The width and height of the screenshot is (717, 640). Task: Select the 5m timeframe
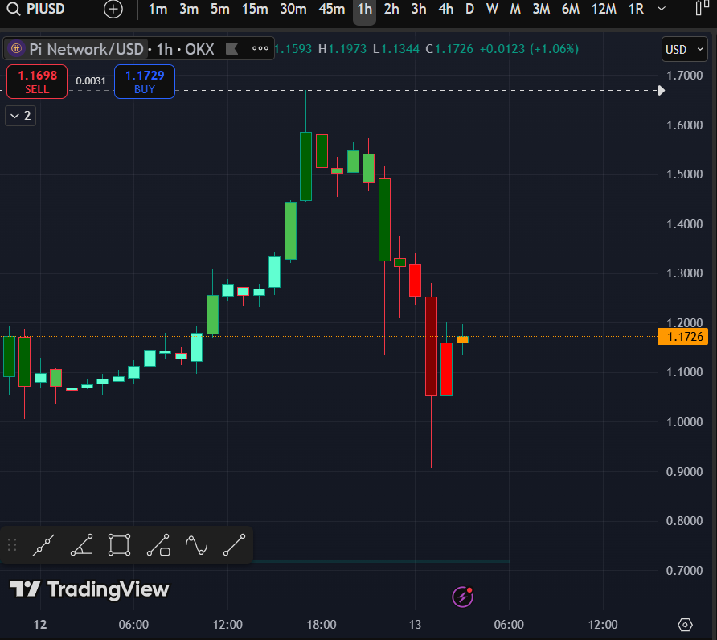pos(220,9)
